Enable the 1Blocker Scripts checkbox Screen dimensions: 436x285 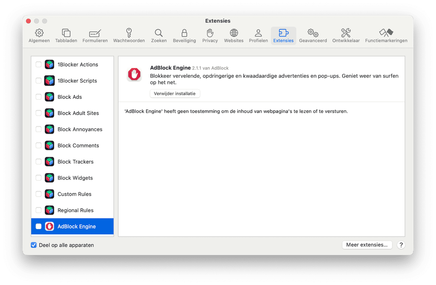pos(38,81)
